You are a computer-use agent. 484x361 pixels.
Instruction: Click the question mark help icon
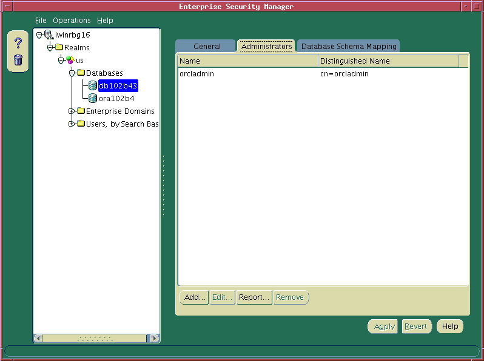coord(18,43)
